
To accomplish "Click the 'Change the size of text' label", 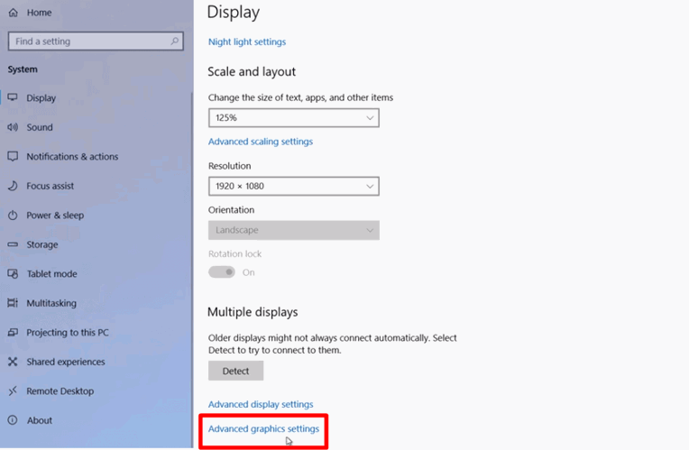I will click(300, 97).
